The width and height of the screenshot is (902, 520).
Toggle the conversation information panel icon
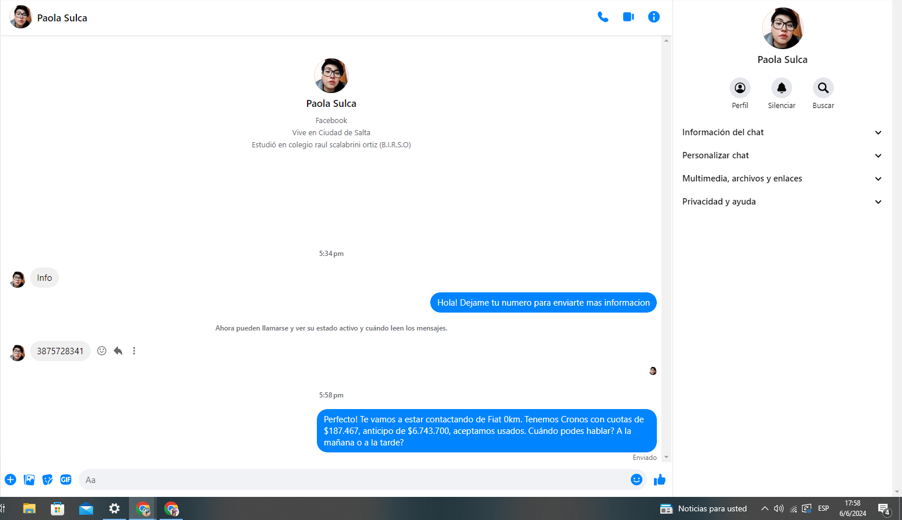coord(653,17)
